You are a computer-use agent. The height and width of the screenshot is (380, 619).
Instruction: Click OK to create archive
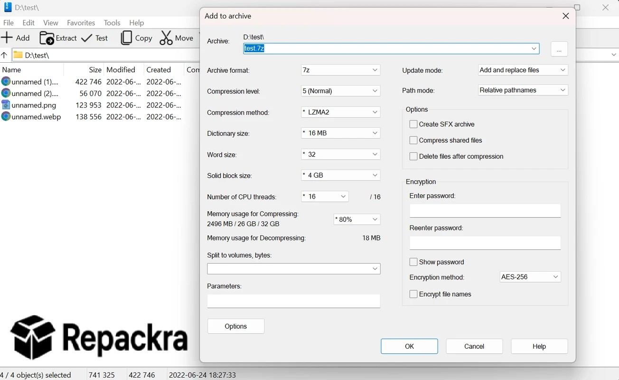(x=409, y=346)
